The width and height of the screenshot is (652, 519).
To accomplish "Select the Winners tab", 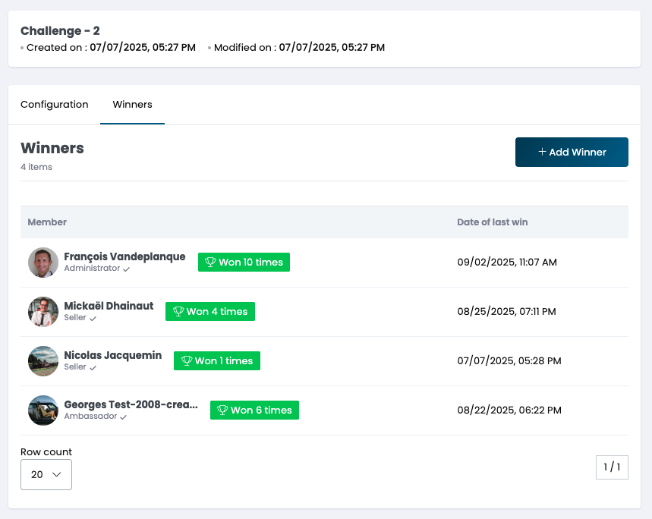I will point(132,105).
